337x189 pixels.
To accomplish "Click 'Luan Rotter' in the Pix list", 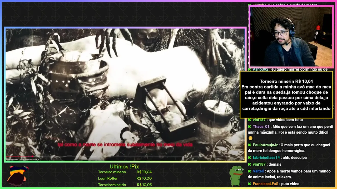I will (x=108, y=178).
